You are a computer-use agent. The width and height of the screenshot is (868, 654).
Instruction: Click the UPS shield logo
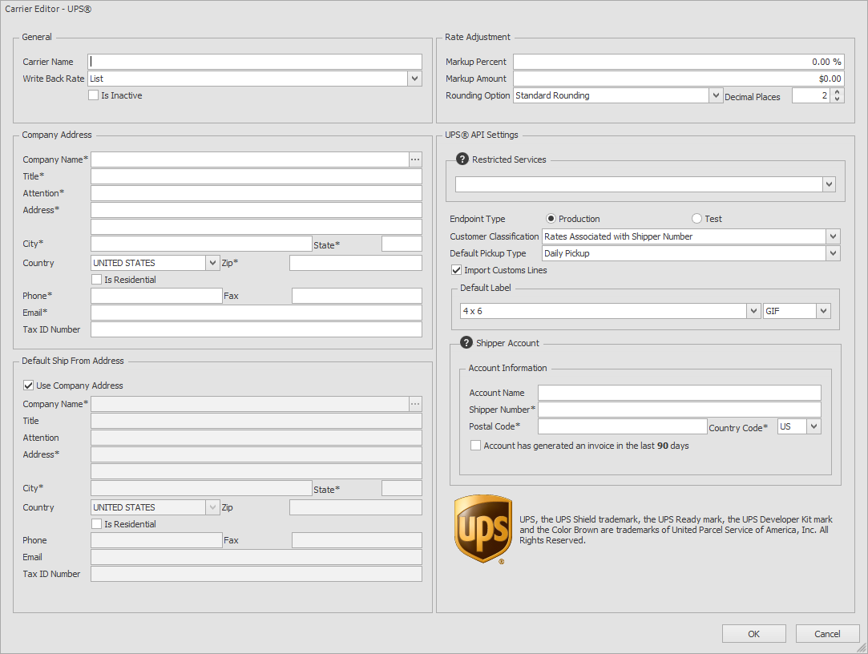pyautogui.click(x=482, y=529)
